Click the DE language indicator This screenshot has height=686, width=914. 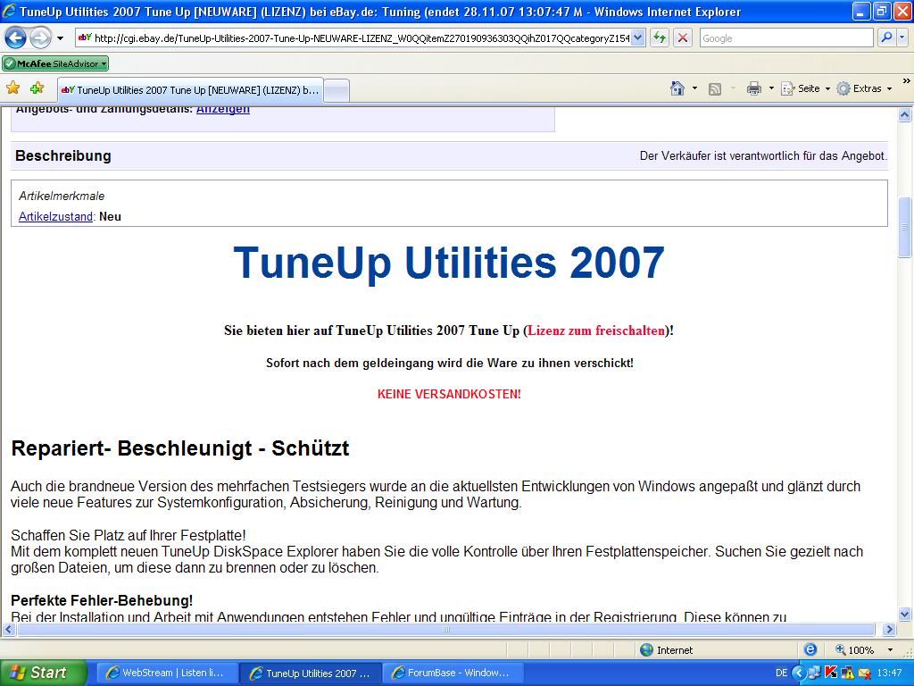pos(782,673)
